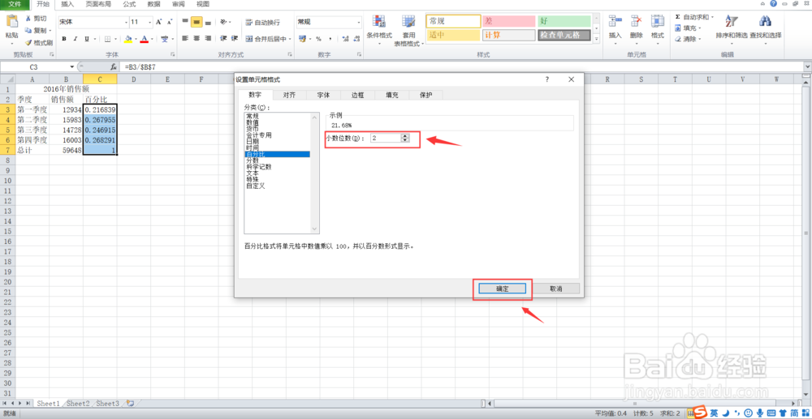Viewport: 812px width, 419px height.
Task: Align text left in the ribbon
Action: [x=185, y=39]
